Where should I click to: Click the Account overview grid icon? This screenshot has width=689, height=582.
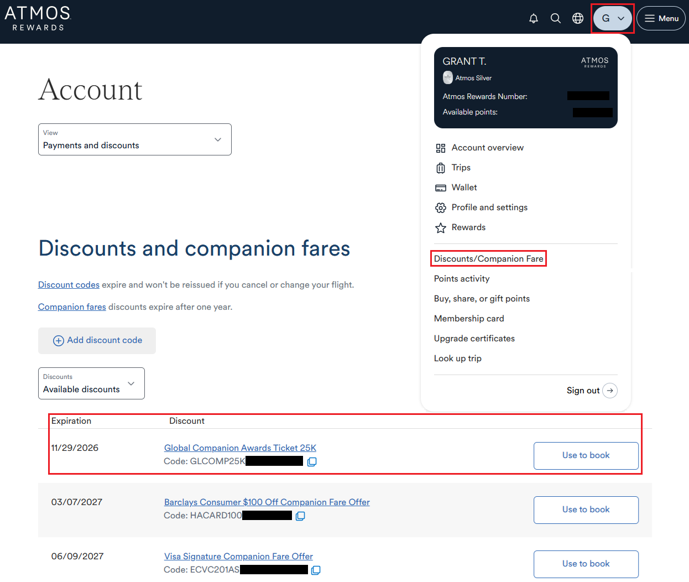click(x=441, y=148)
